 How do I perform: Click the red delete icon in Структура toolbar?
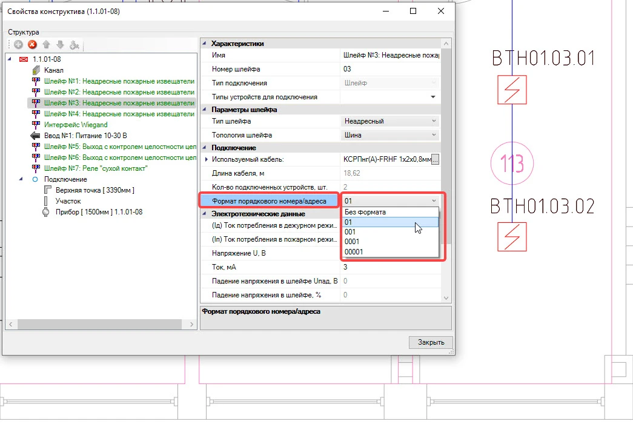32,45
